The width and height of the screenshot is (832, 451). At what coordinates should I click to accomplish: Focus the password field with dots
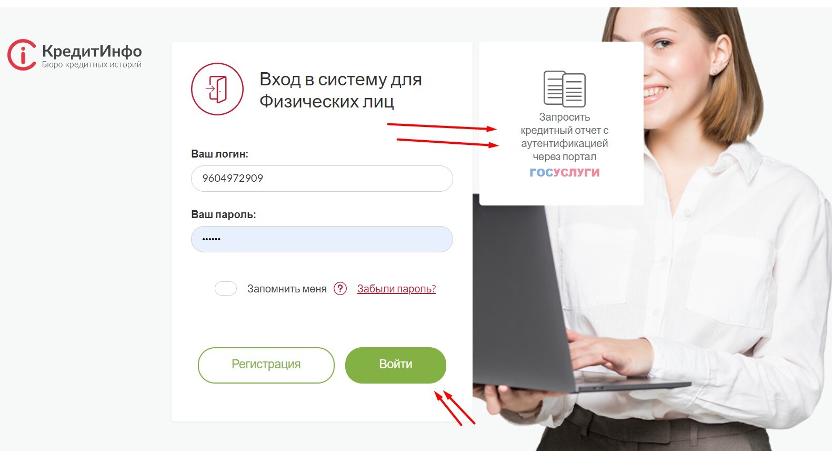(322, 239)
